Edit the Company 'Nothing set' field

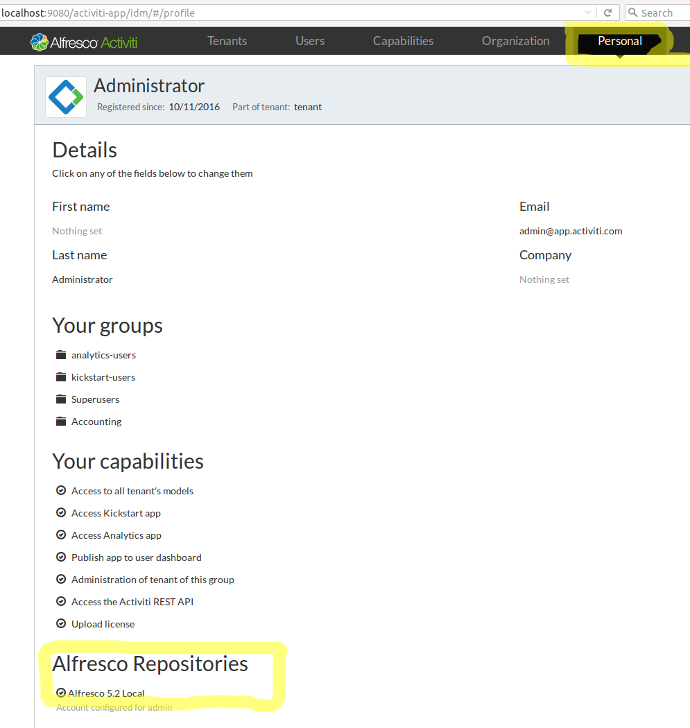(x=544, y=279)
